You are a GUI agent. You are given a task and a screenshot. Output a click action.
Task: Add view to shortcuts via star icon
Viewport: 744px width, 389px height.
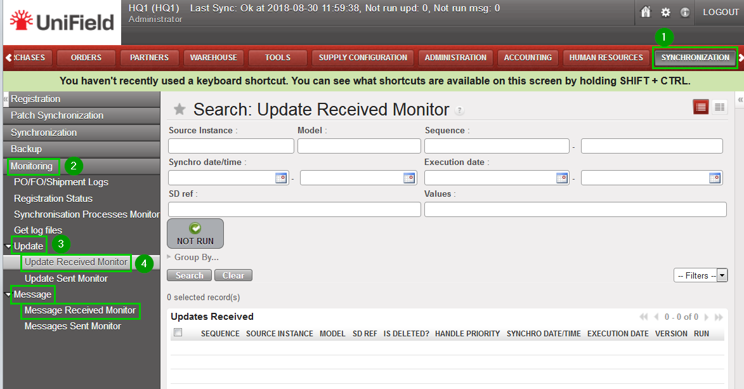179,110
